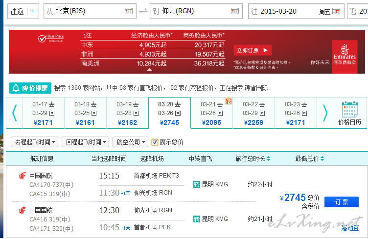368x239 pixels.
Task: Sort by 最低总价 lowest price
Action: 310,159
